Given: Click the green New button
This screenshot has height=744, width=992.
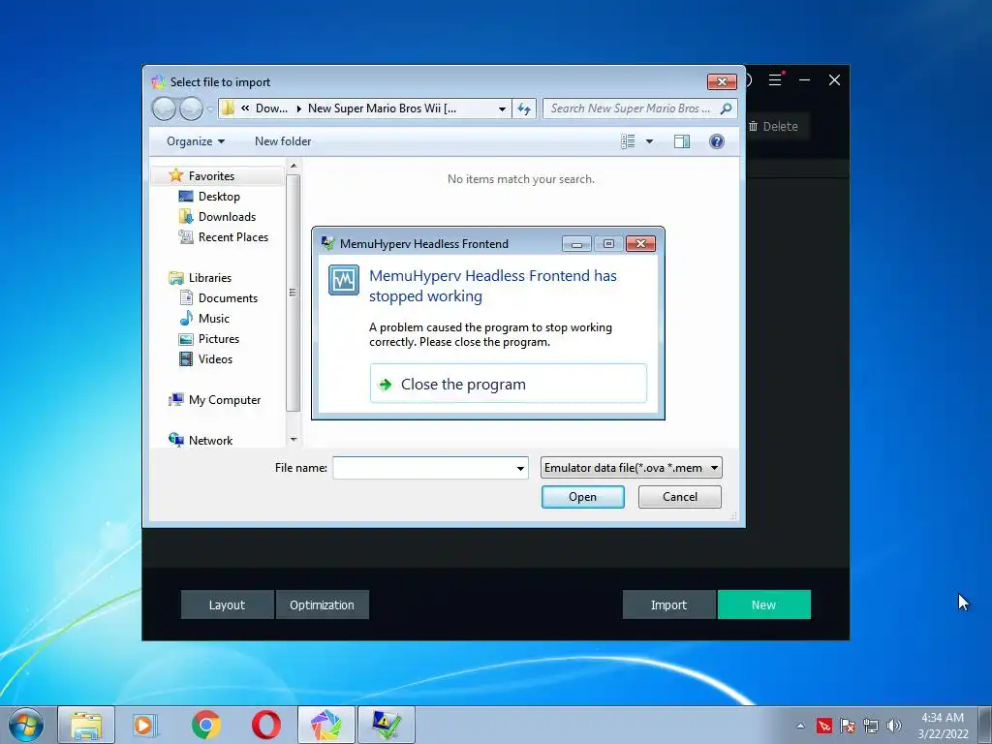Looking at the screenshot, I should 763,604.
